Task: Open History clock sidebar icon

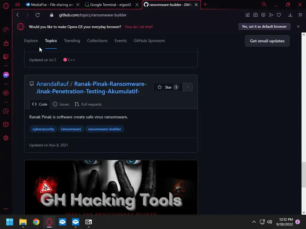Action: [6, 111]
